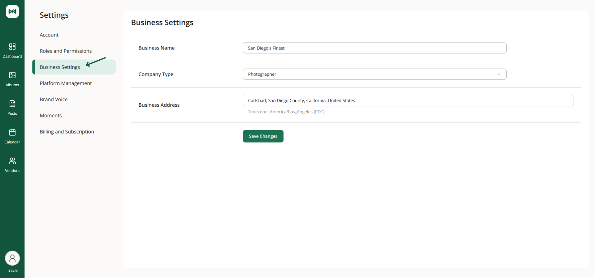Screen dimensions: 594x278
Task: Click the Tracie username label
Action: tap(12, 271)
